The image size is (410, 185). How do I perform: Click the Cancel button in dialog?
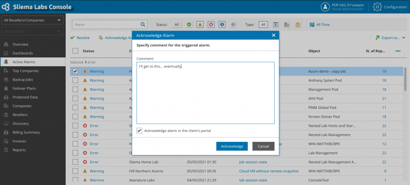tap(263, 146)
